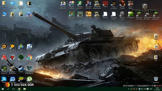Open the Skype desktop shortcut
The height and width of the screenshot is (91, 162).
4,80
